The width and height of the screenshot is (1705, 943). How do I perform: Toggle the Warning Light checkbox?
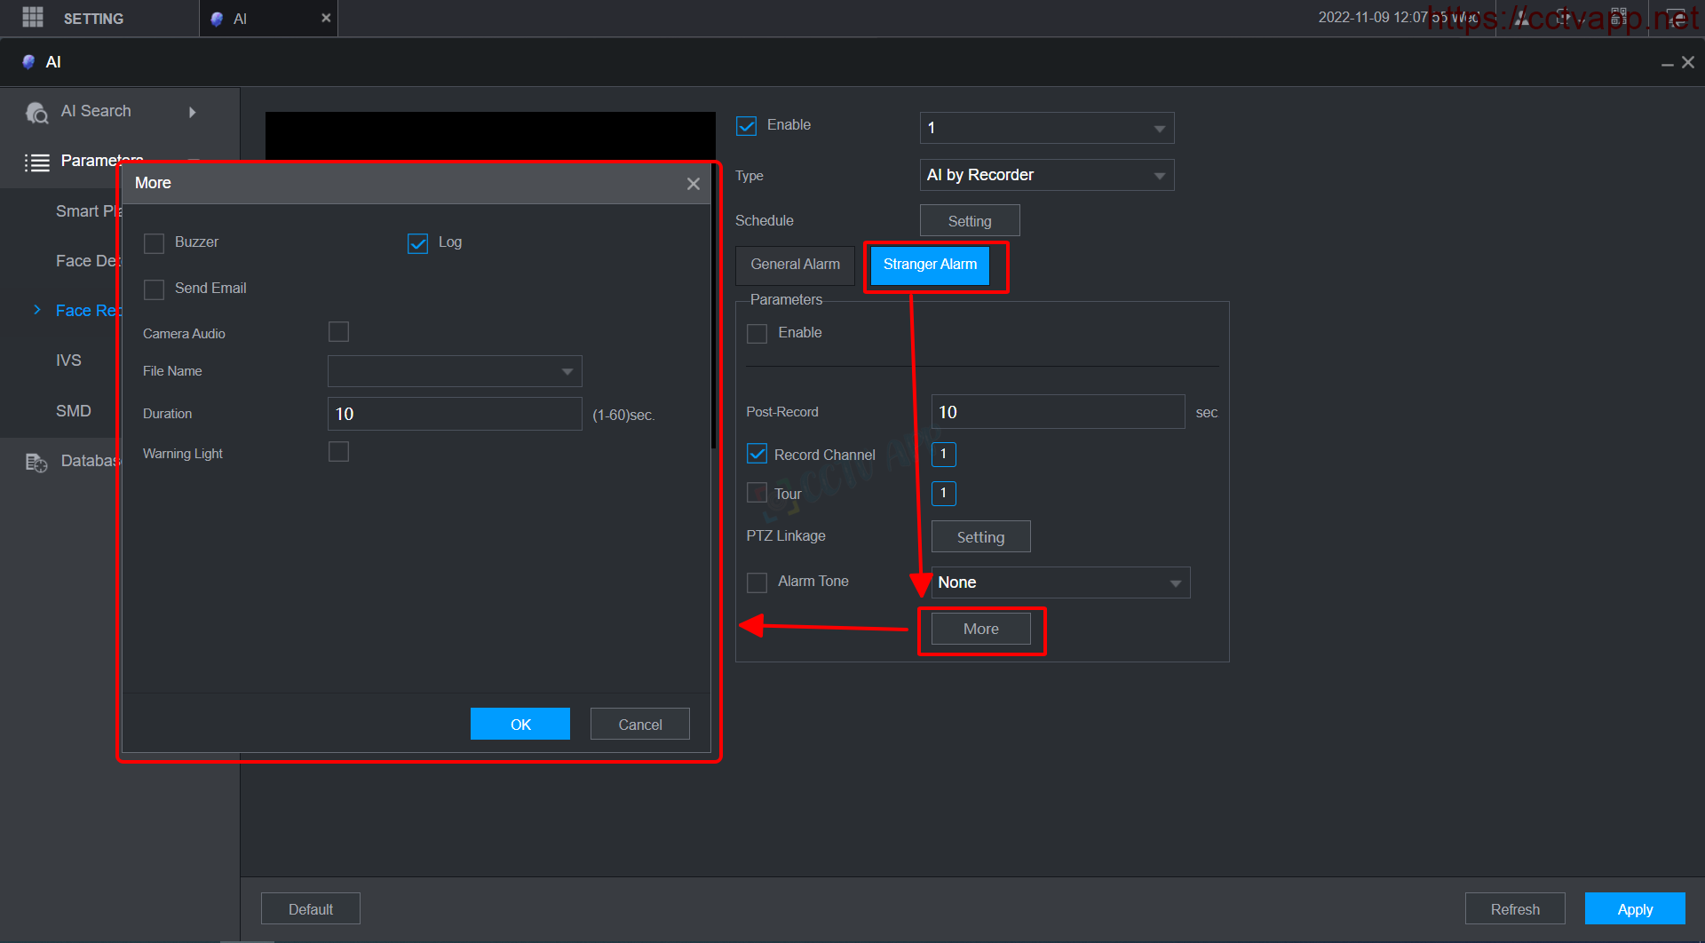click(338, 452)
